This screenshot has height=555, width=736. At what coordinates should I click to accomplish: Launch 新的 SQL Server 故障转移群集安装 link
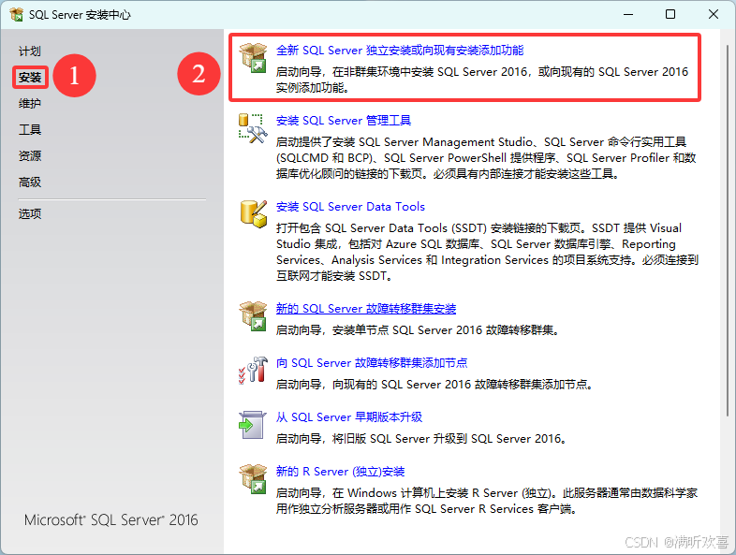365,309
